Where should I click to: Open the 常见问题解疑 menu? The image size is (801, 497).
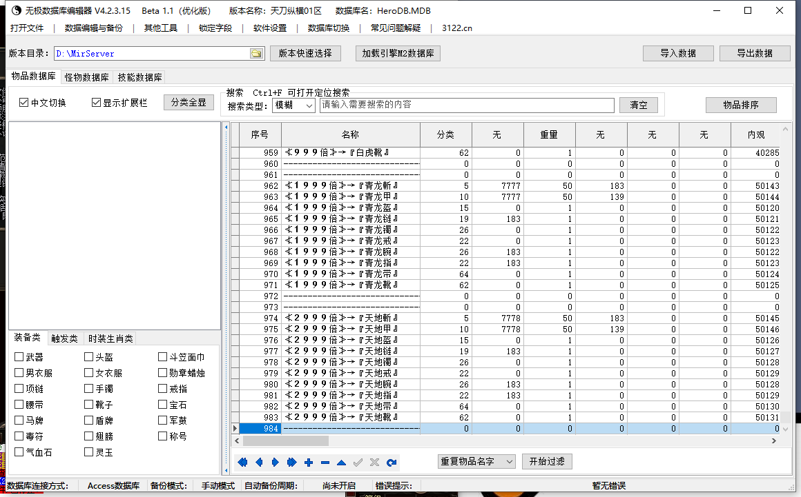click(396, 28)
